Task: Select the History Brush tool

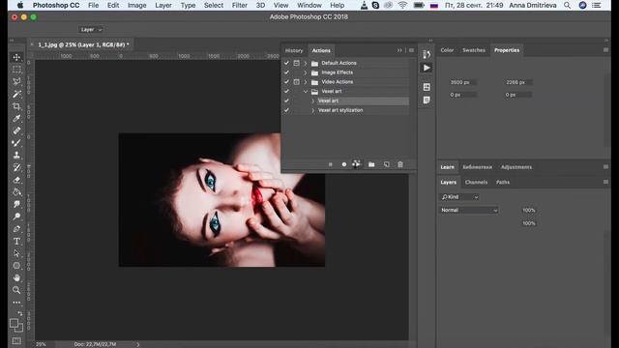Action: point(16,167)
